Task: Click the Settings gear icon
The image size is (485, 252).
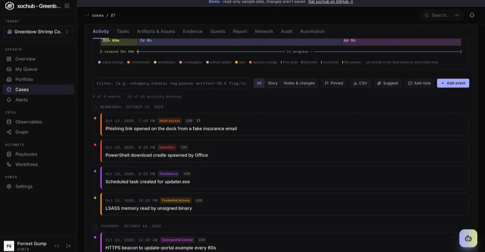Action: tap(9, 186)
